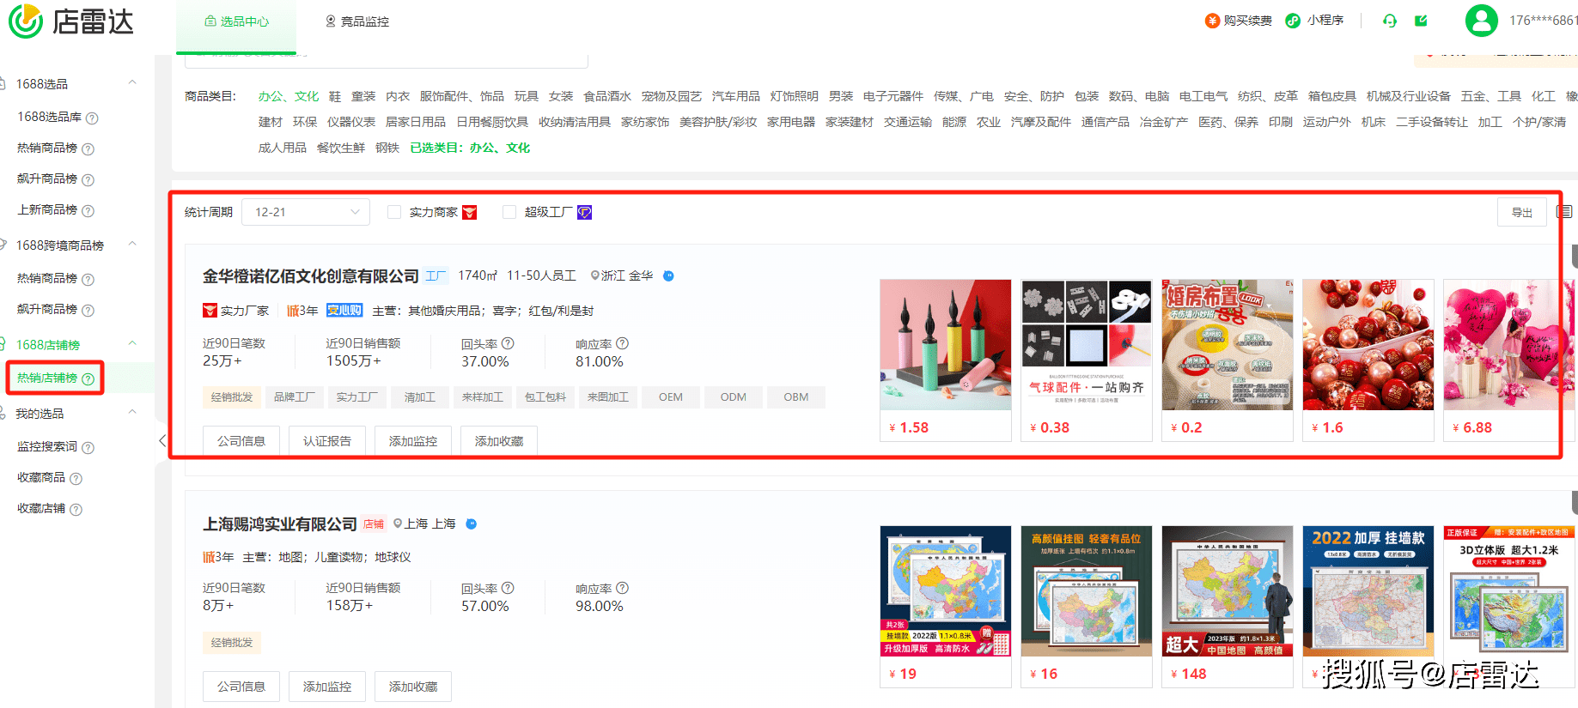Click help icon beside 热销店铺榜
The height and width of the screenshot is (708, 1578).
[88, 378]
